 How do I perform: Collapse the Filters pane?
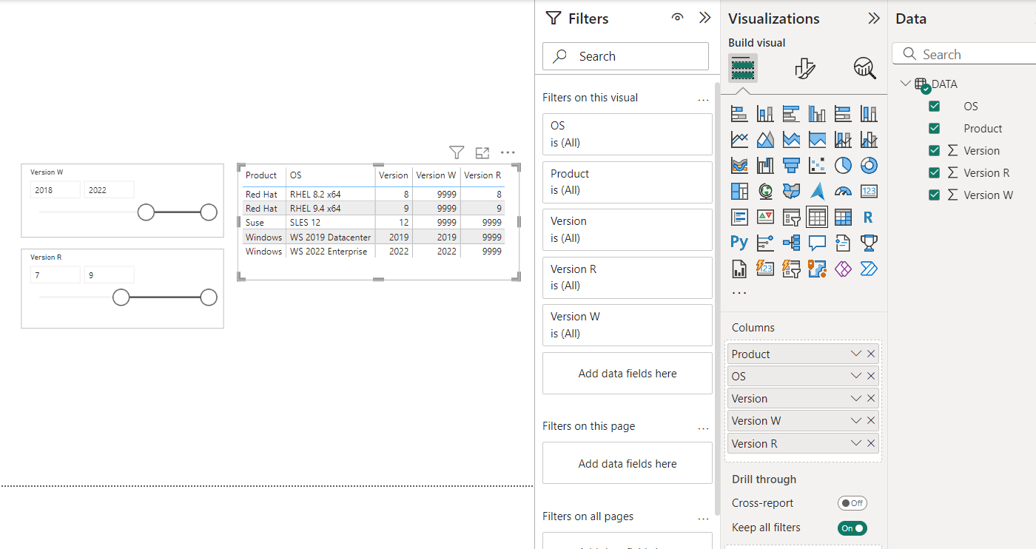tap(704, 18)
